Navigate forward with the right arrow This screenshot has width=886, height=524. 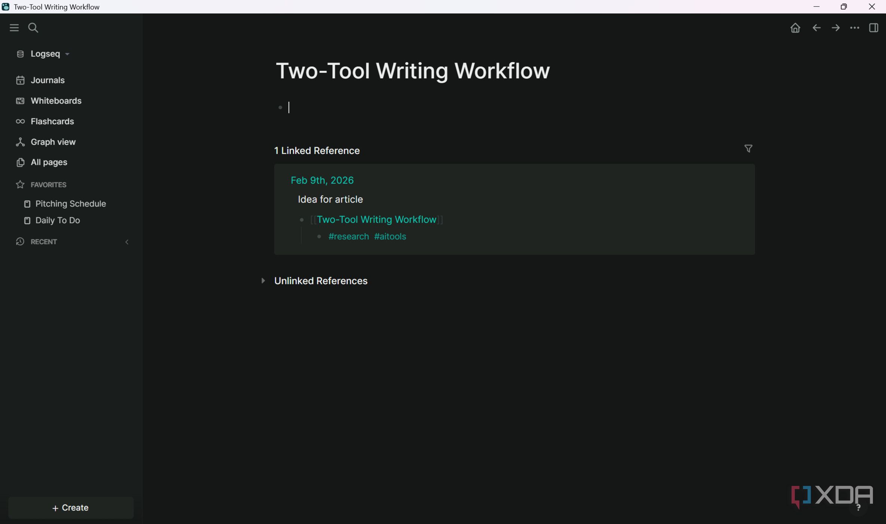tap(835, 28)
